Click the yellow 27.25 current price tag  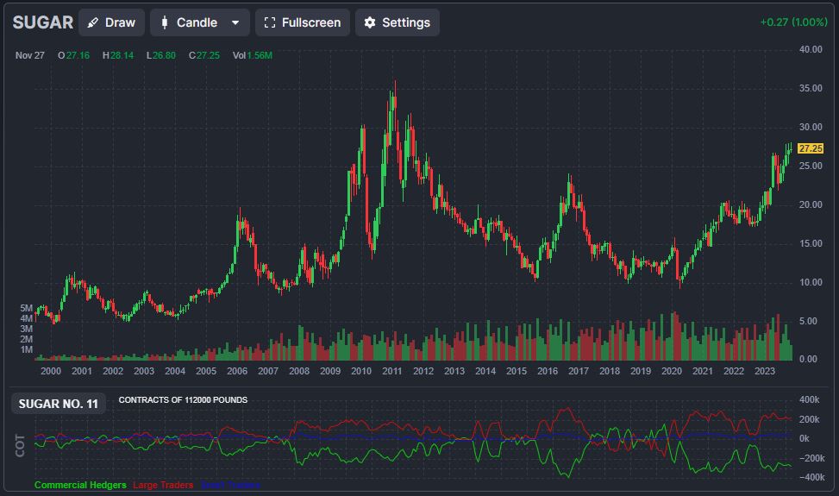tap(811, 148)
